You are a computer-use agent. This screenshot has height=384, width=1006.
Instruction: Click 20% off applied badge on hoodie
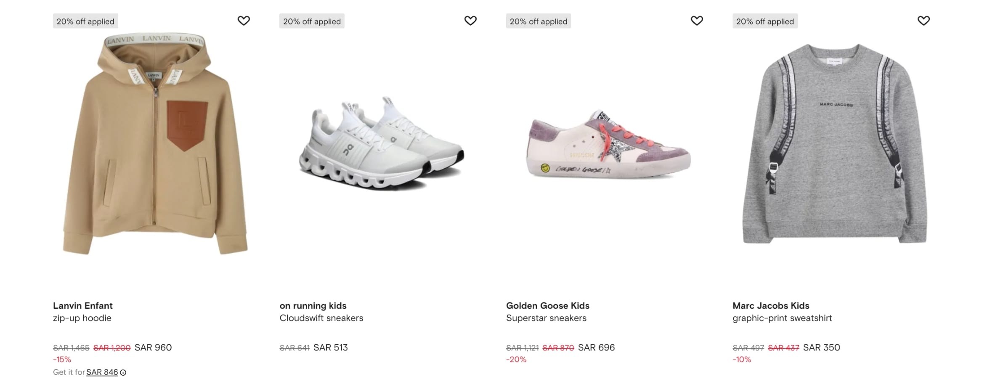[x=85, y=21]
